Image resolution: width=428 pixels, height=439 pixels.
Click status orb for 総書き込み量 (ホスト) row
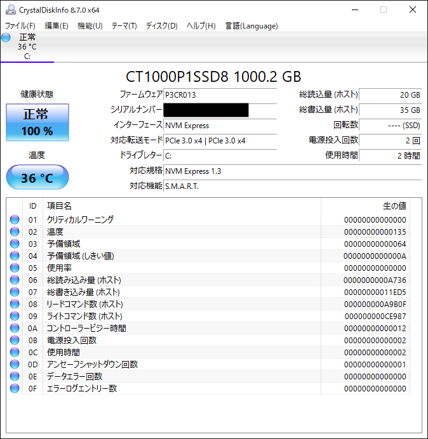pyautogui.click(x=15, y=292)
